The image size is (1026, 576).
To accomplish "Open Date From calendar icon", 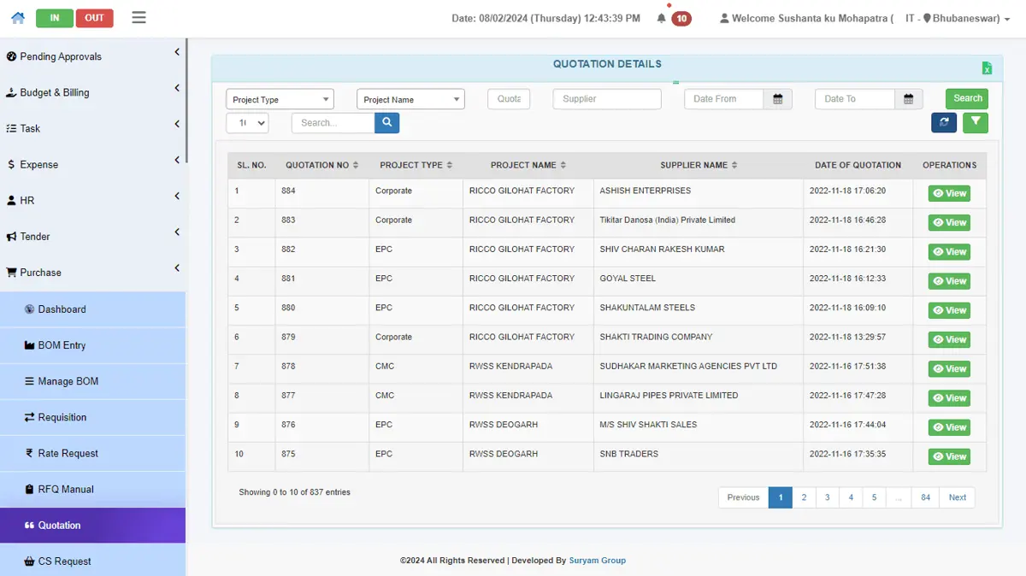I will tap(778, 99).
